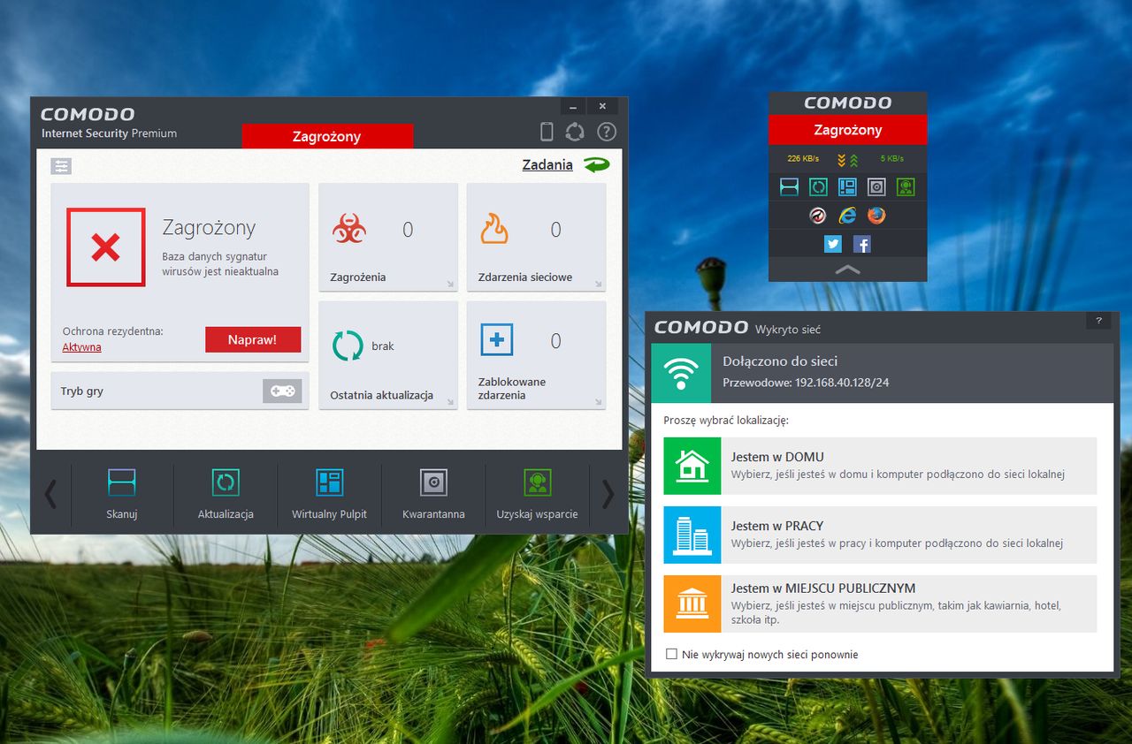Image resolution: width=1132 pixels, height=744 pixels.
Task: Select Jestem w DOMU location
Action: point(880,466)
